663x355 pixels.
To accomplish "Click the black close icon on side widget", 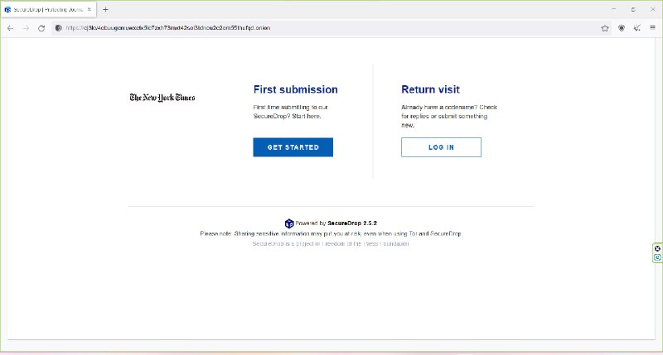I will click(x=657, y=248).
